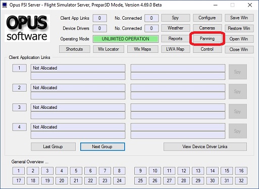Open Wx Maps window
The height and width of the screenshot is (189, 259).
click(x=142, y=49)
